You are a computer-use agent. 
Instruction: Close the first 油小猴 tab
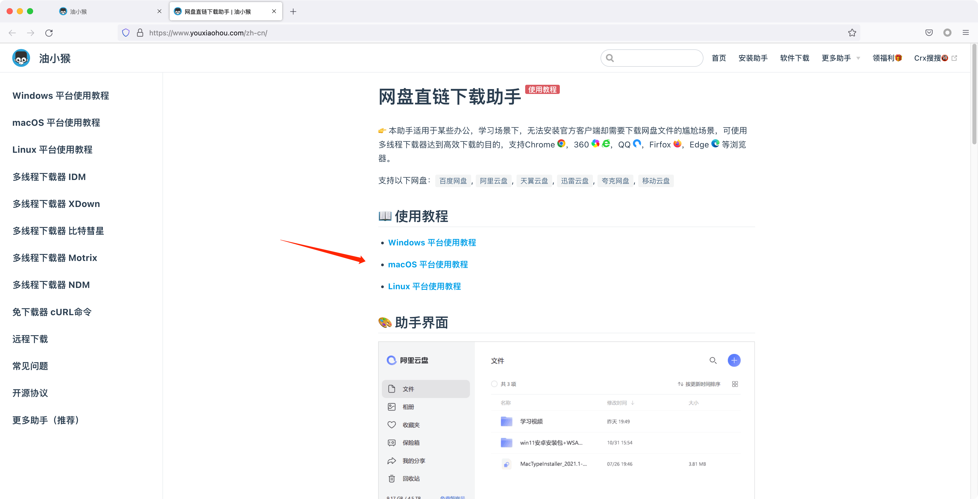(159, 11)
